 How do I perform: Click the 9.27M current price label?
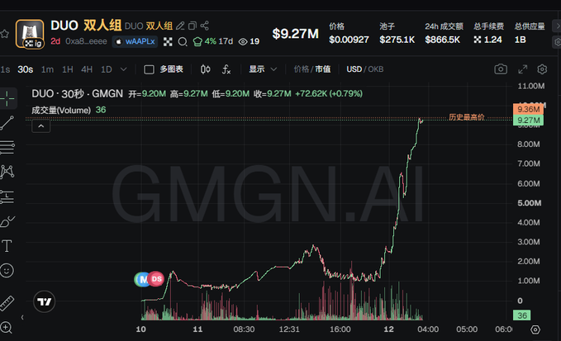(528, 120)
